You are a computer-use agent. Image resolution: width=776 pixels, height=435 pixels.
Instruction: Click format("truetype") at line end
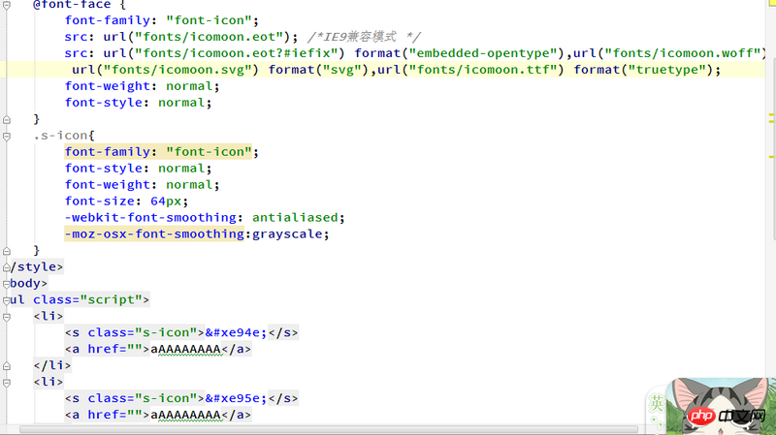tap(644, 70)
